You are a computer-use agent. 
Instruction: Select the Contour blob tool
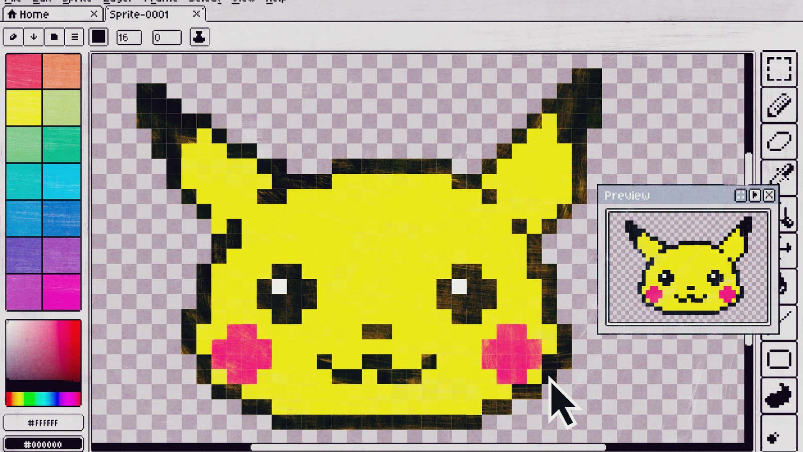click(778, 395)
